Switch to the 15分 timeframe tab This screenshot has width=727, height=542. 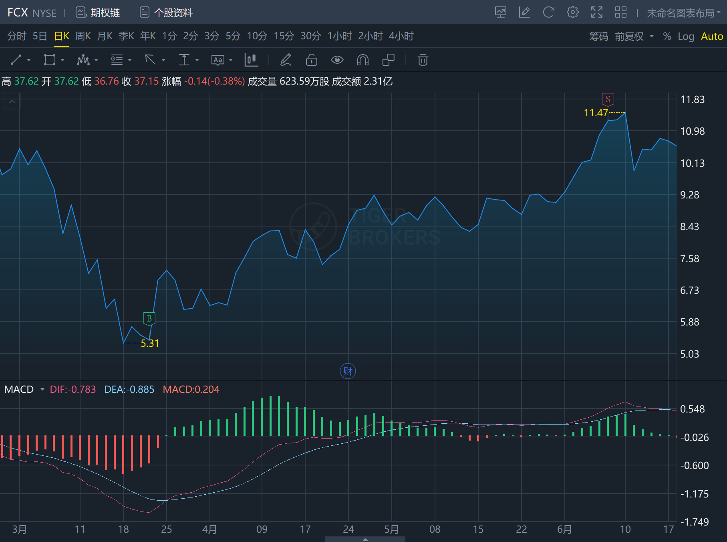(284, 36)
